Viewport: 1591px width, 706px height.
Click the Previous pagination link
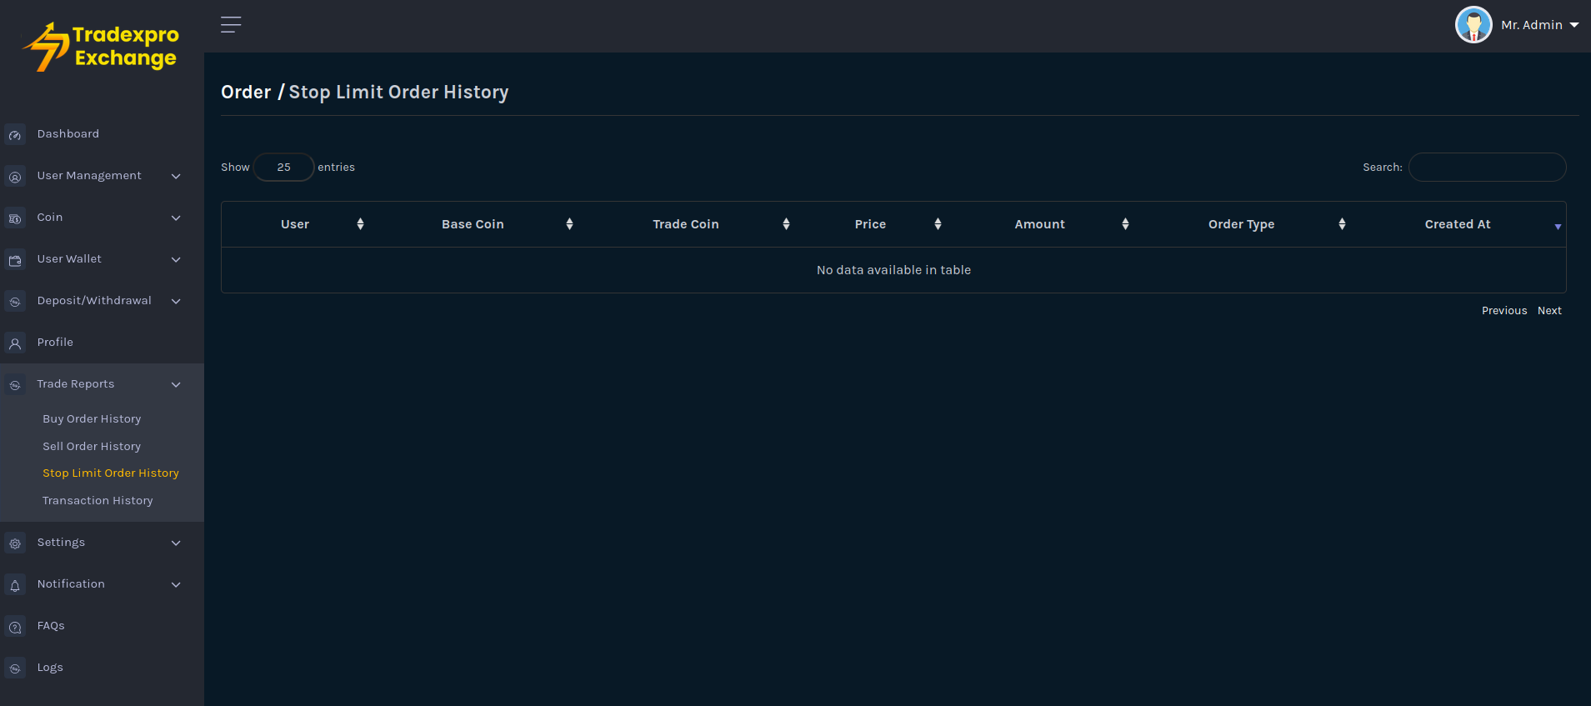1503,311
